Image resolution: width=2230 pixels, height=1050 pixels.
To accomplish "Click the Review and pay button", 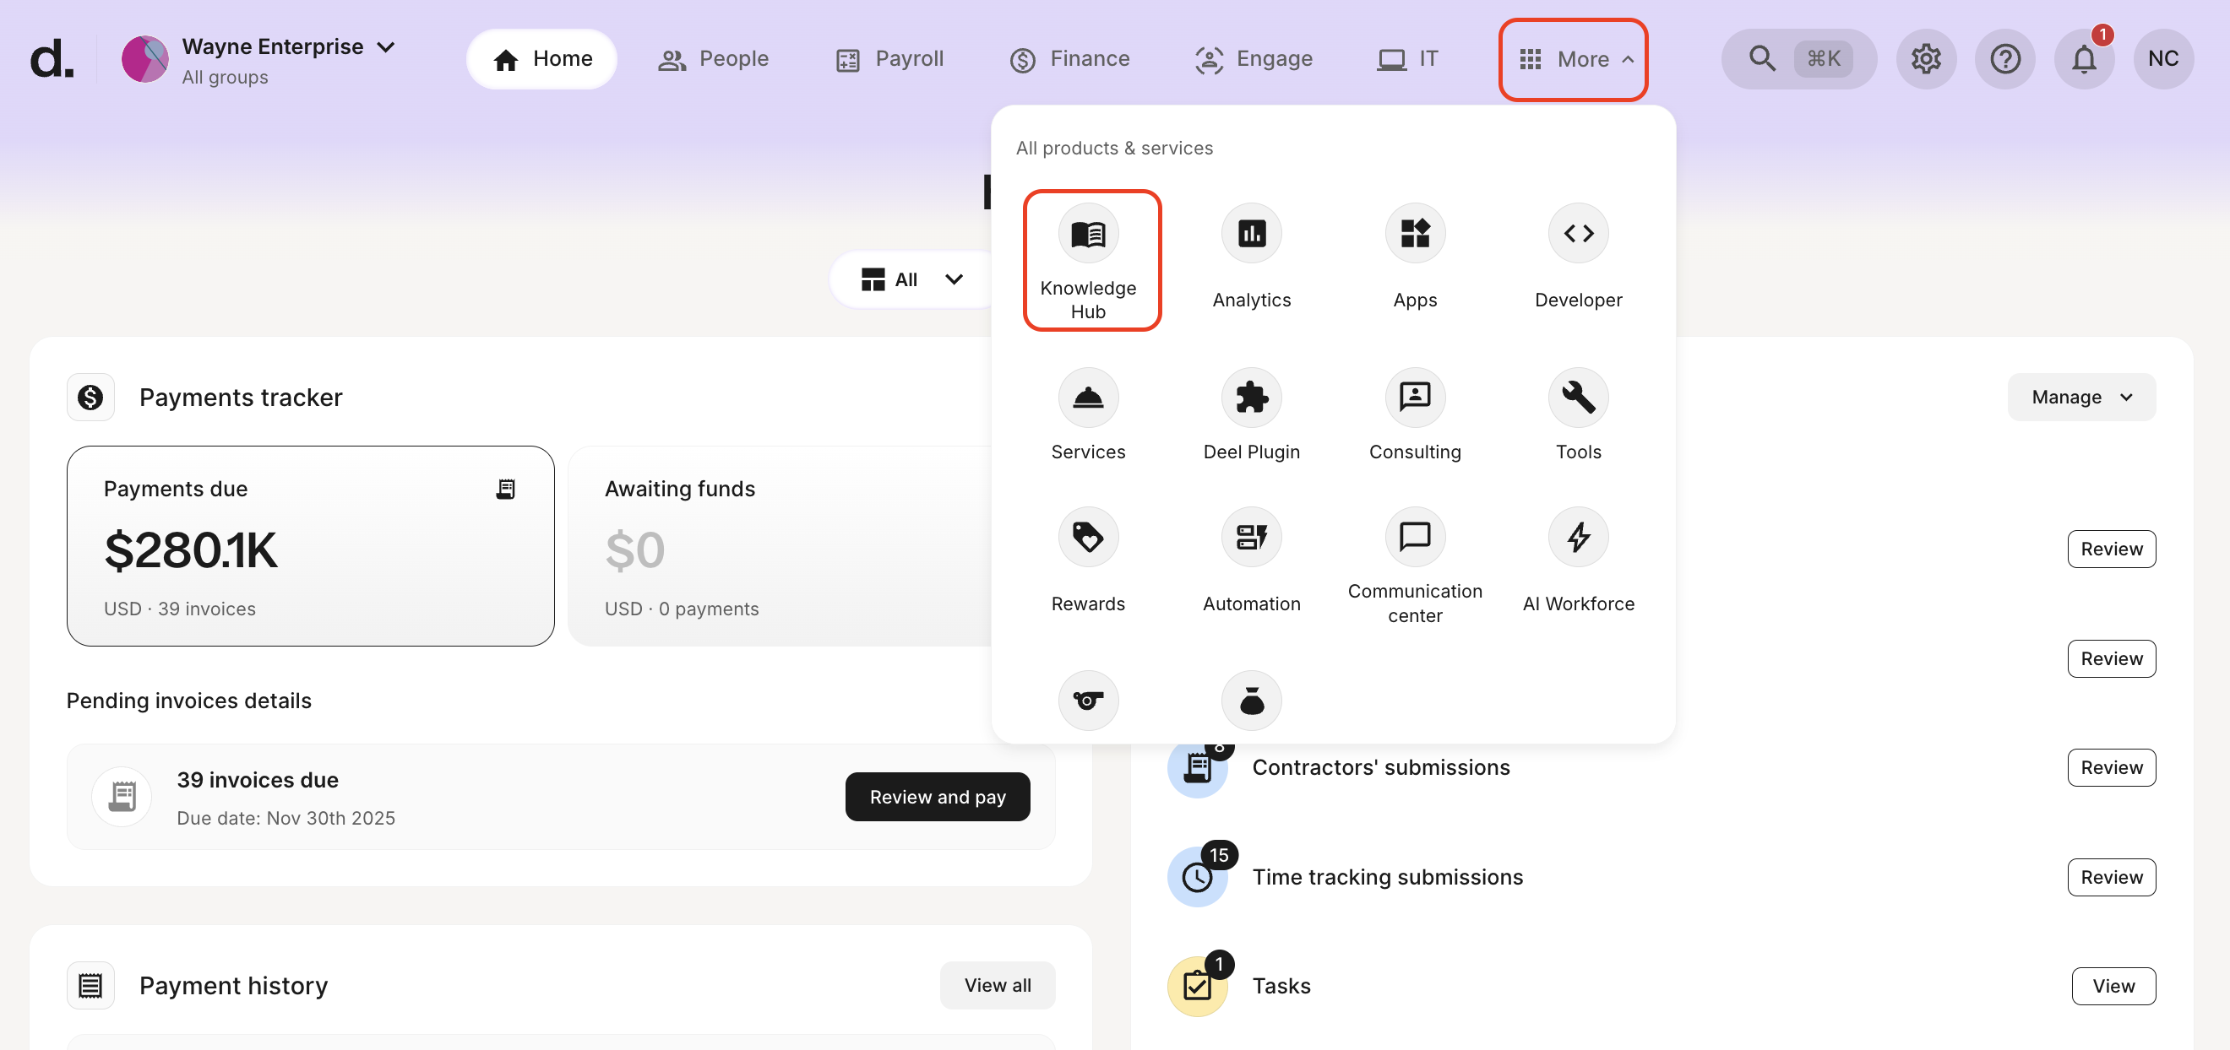I will tap(938, 797).
